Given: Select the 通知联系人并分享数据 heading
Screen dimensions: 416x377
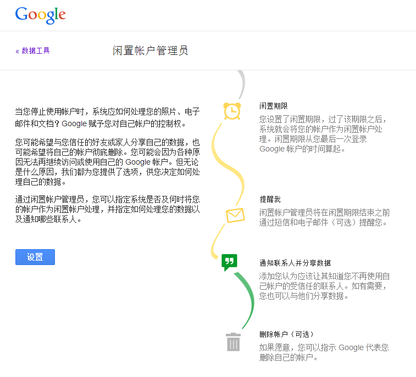Looking at the screenshot, I should (x=295, y=263).
